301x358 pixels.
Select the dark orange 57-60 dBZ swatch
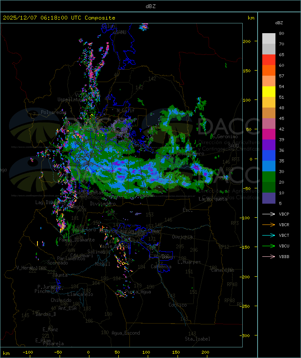(269, 70)
